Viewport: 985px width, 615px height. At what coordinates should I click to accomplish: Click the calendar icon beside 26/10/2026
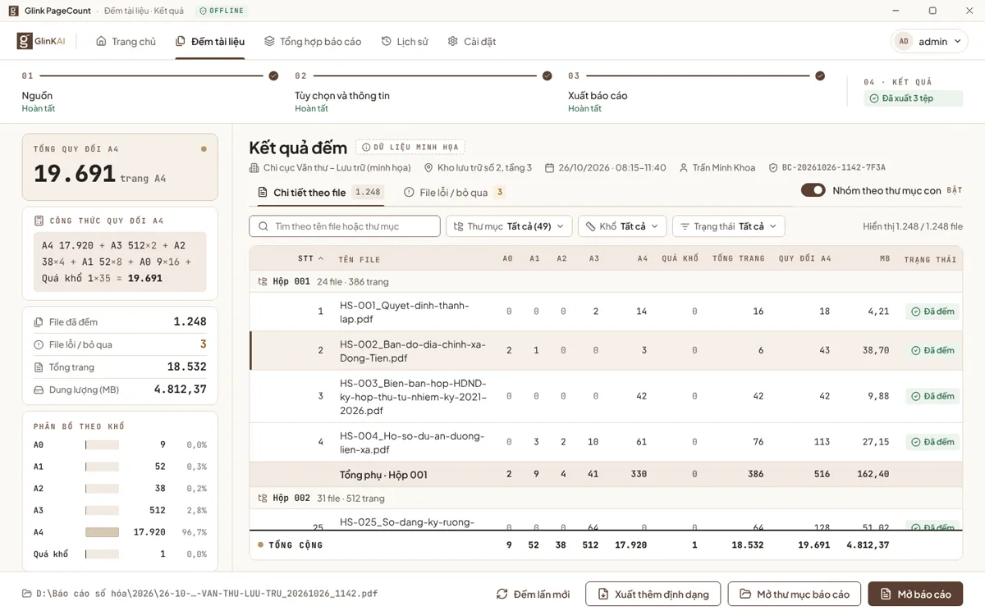(550, 168)
